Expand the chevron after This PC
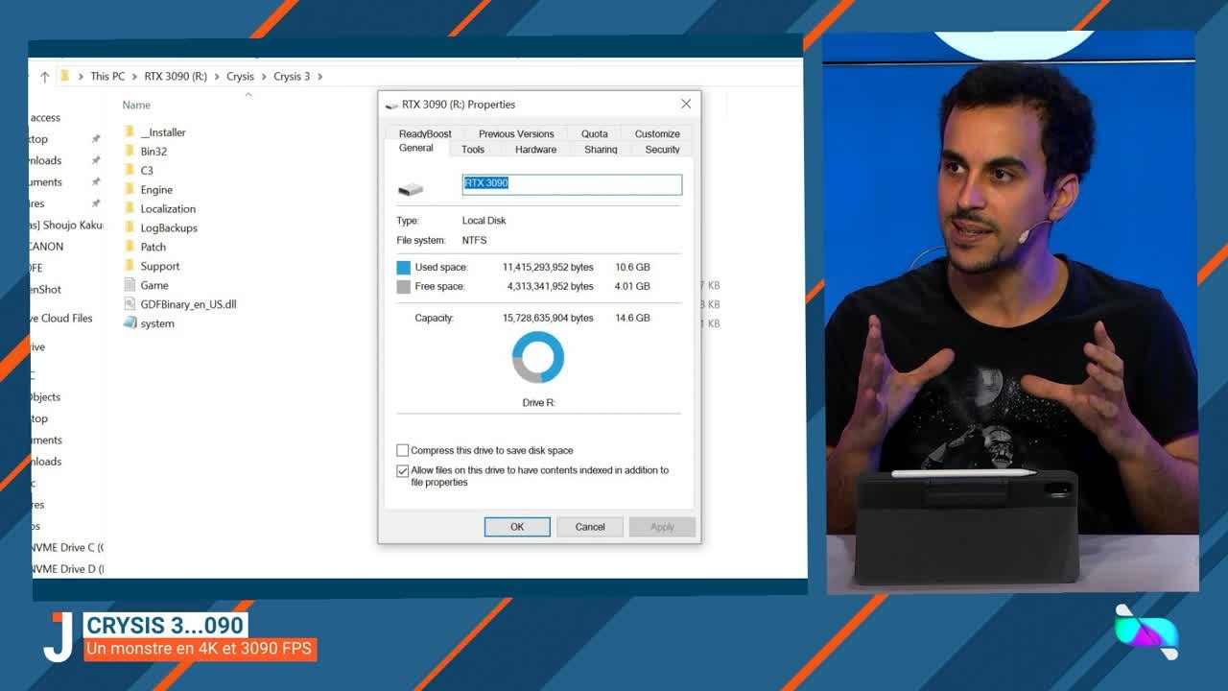Viewport: 1228px width, 691px height. tap(134, 77)
